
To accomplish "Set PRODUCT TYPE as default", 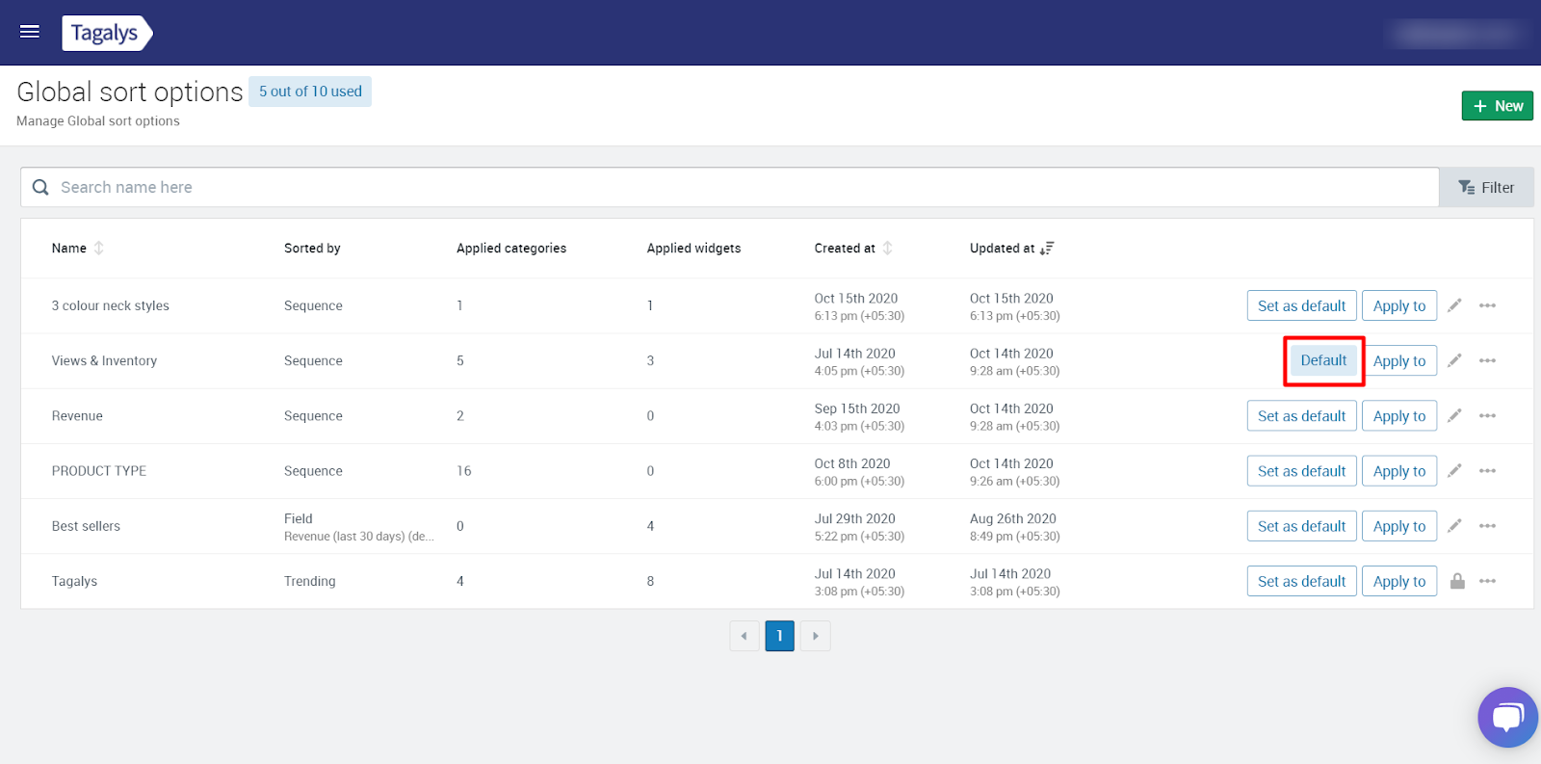I will (1301, 471).
